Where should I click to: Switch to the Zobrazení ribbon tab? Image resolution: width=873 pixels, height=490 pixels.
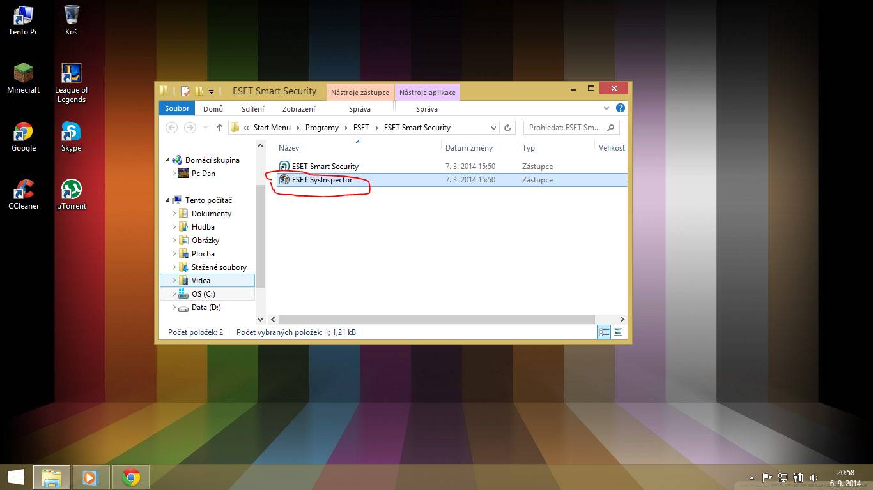point(299,109)
